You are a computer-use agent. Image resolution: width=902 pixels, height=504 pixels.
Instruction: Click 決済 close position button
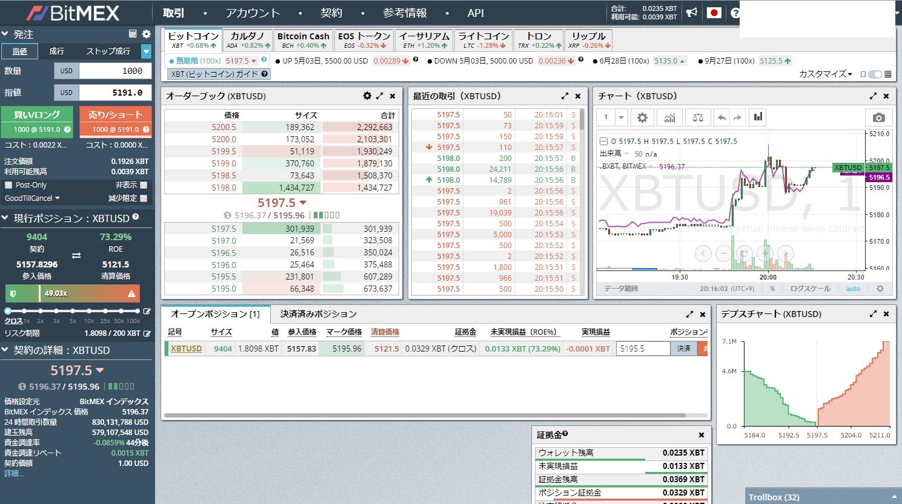tap(683, 349)
